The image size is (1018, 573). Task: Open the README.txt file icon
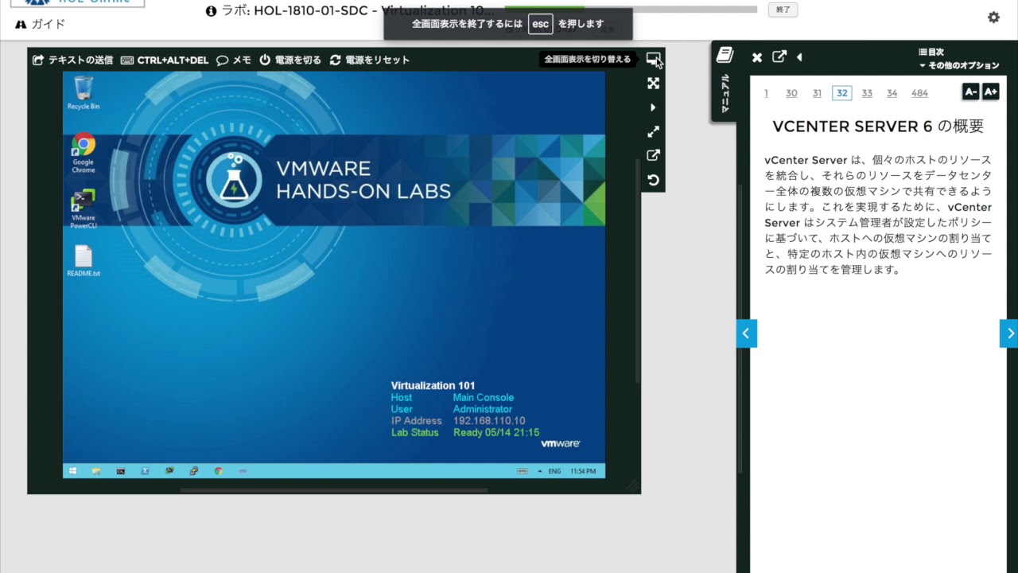pyautogui.click(x=84, y=261)
